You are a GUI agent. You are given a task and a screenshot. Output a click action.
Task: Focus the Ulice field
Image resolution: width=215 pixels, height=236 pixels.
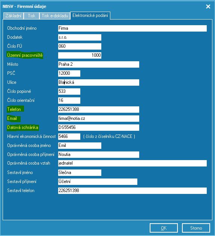click(99, 82)
